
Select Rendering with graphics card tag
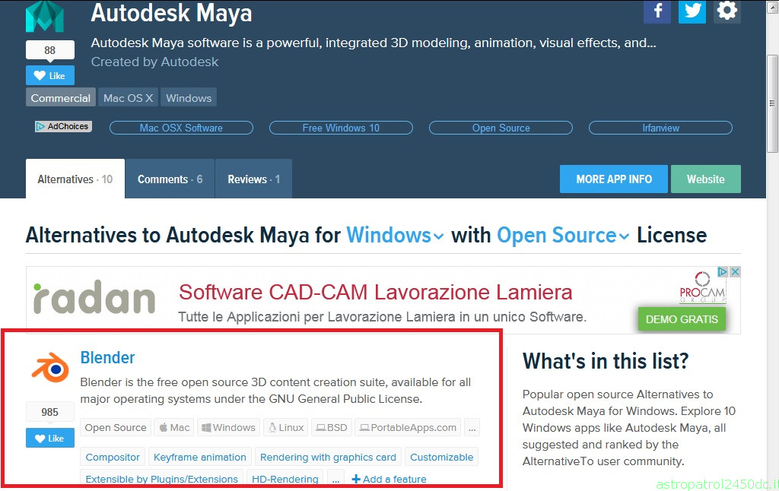(x=328, y=457)
